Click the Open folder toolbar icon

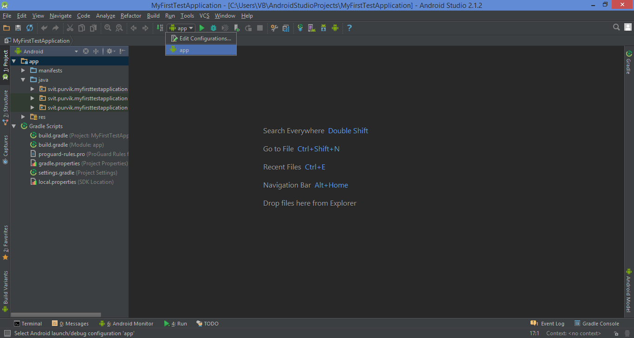[6, 28]
